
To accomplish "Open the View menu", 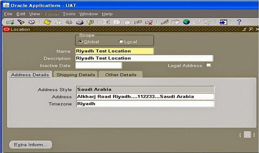I will 34,14.
